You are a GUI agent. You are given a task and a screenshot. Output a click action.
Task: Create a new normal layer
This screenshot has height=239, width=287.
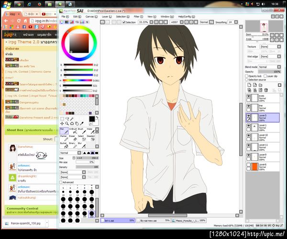[249, 85]
